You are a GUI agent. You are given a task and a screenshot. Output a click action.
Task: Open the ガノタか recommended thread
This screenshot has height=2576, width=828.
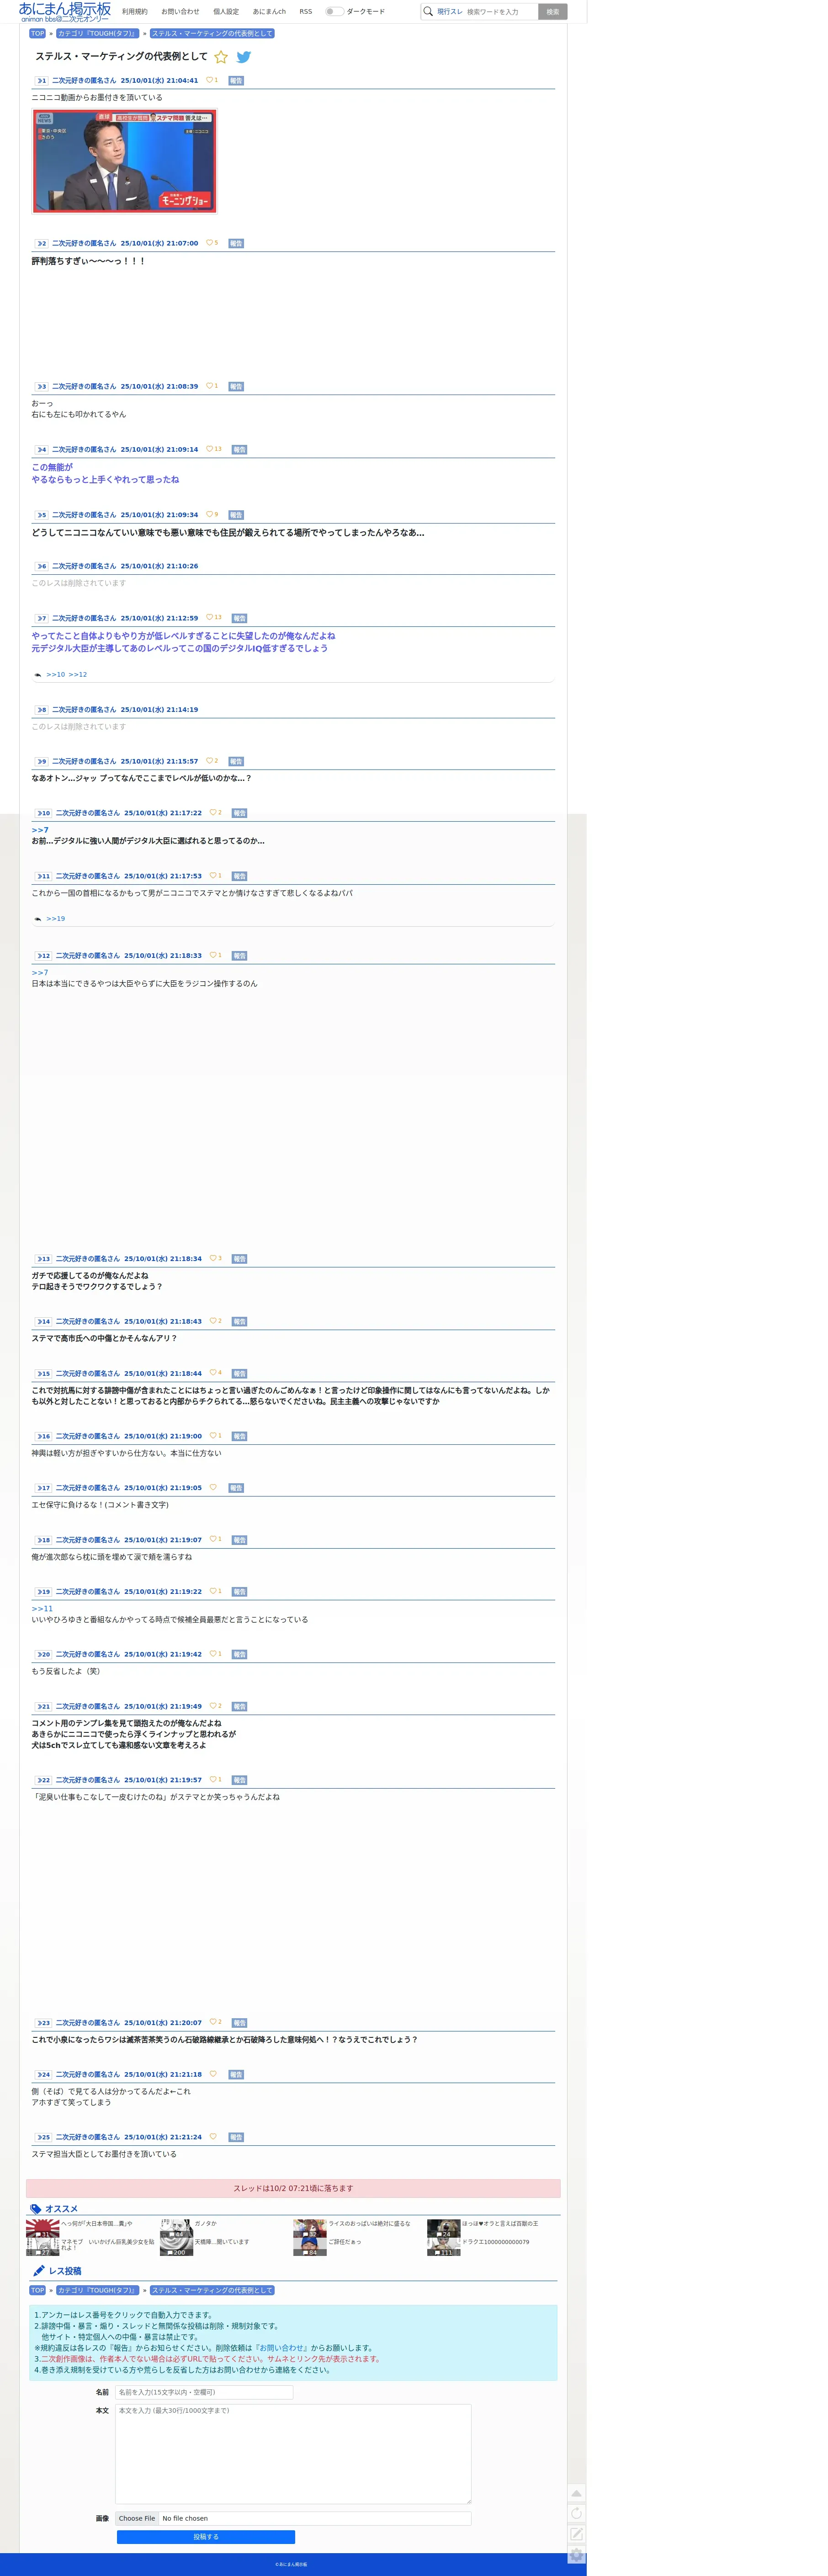pos(205,2223)
